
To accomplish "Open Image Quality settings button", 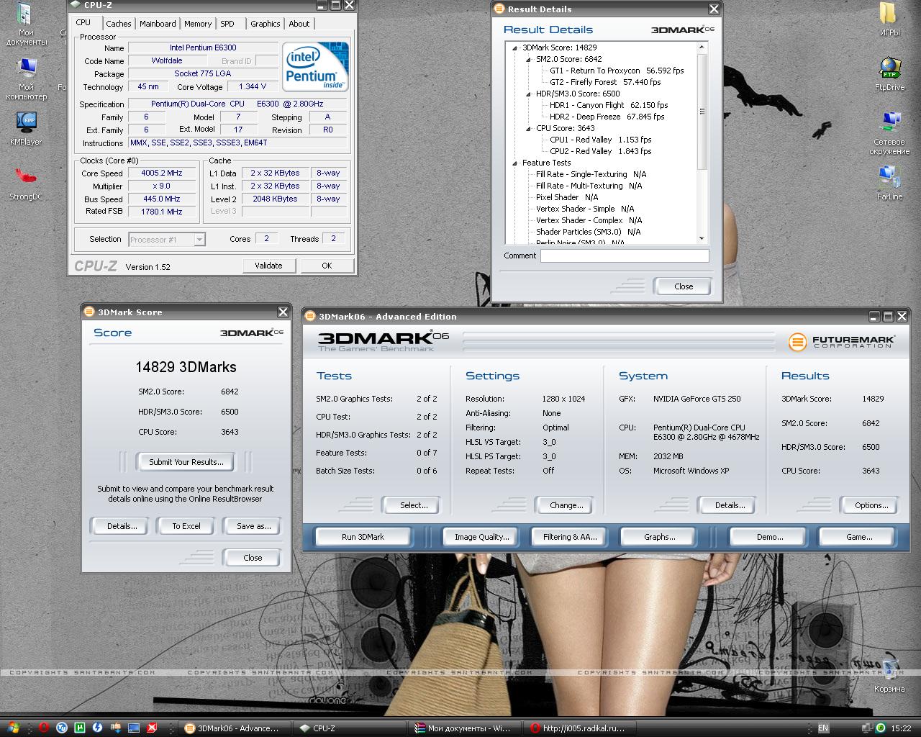I will [481, 537].
